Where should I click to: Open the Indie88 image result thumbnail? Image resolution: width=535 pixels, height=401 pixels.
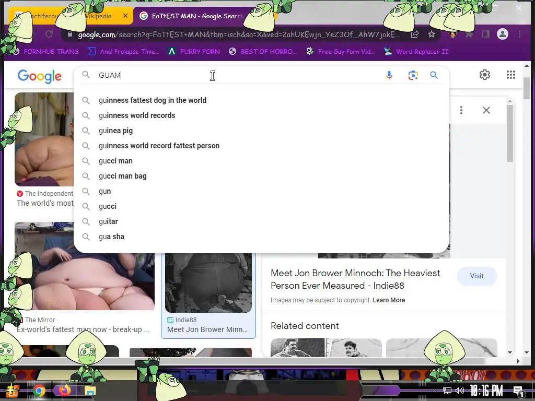click(208, 283)
